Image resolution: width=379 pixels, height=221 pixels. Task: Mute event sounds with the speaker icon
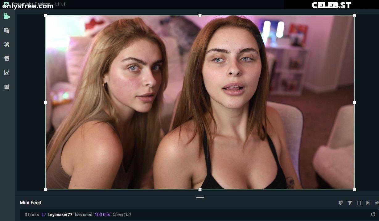(x=377, y=203)
